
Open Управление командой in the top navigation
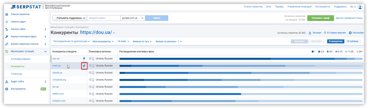click(299, 7)
